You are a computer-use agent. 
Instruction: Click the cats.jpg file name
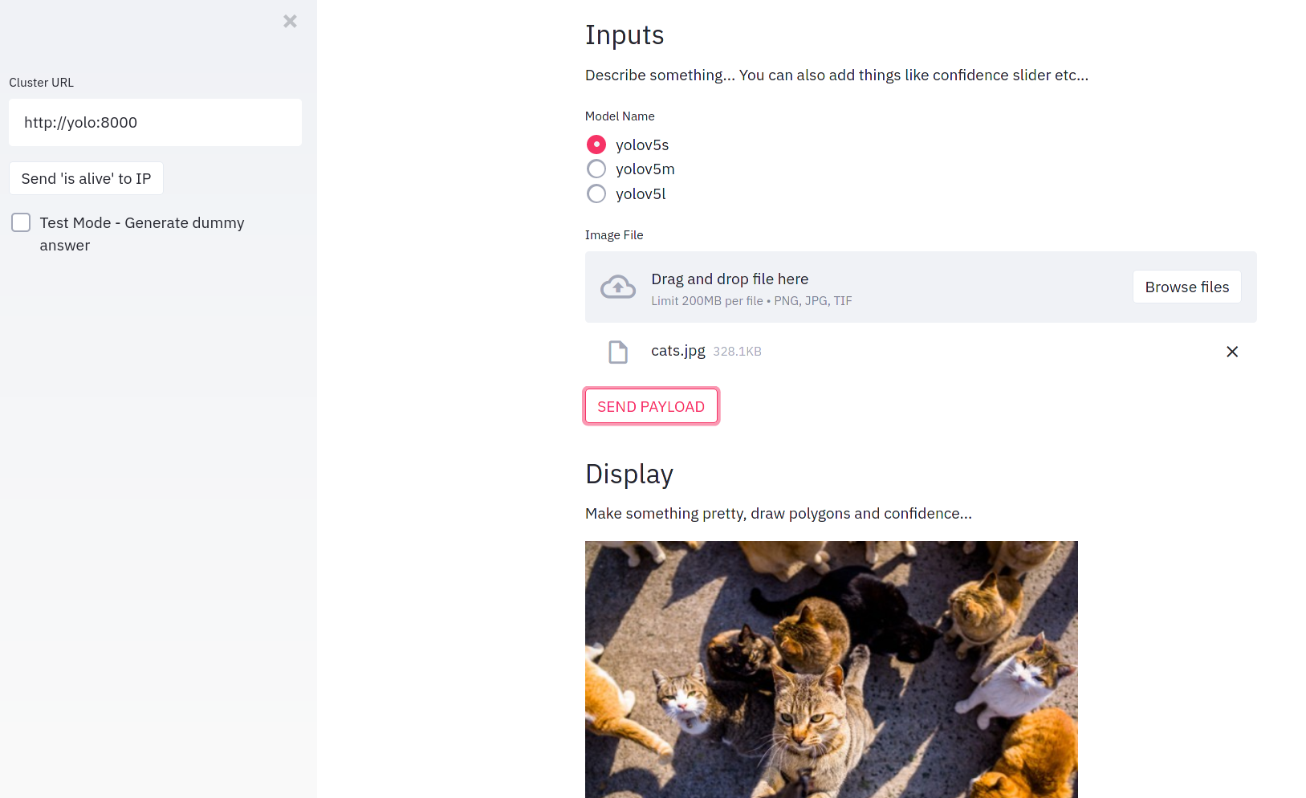click(678, 351)
